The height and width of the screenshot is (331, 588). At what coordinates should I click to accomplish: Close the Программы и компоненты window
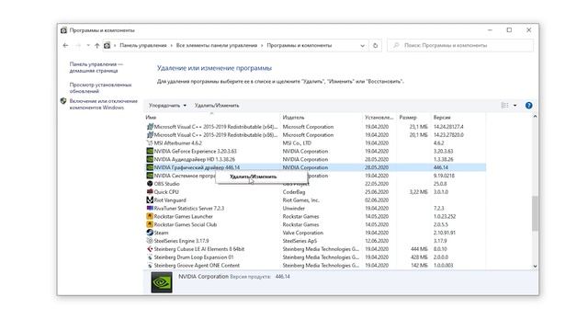click(529, 30)
